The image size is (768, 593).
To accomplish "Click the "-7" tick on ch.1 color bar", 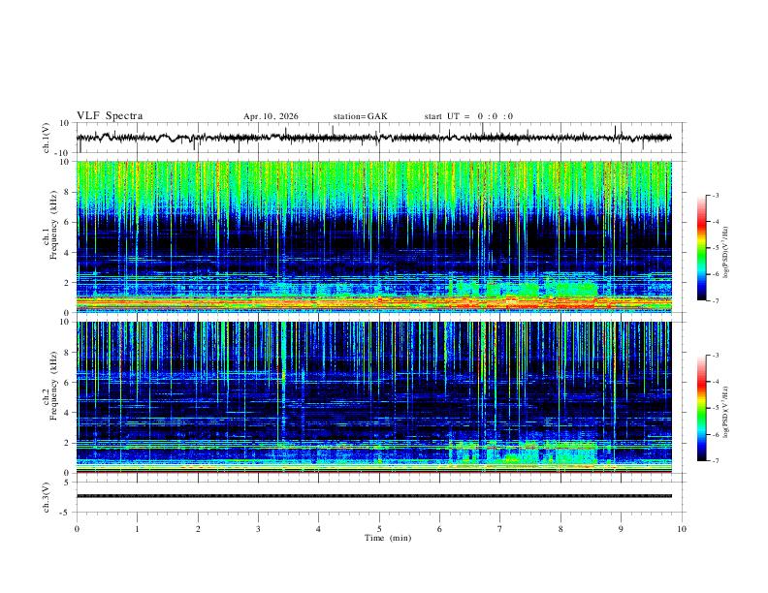I will pyautogui.click(x=716, y=300).
